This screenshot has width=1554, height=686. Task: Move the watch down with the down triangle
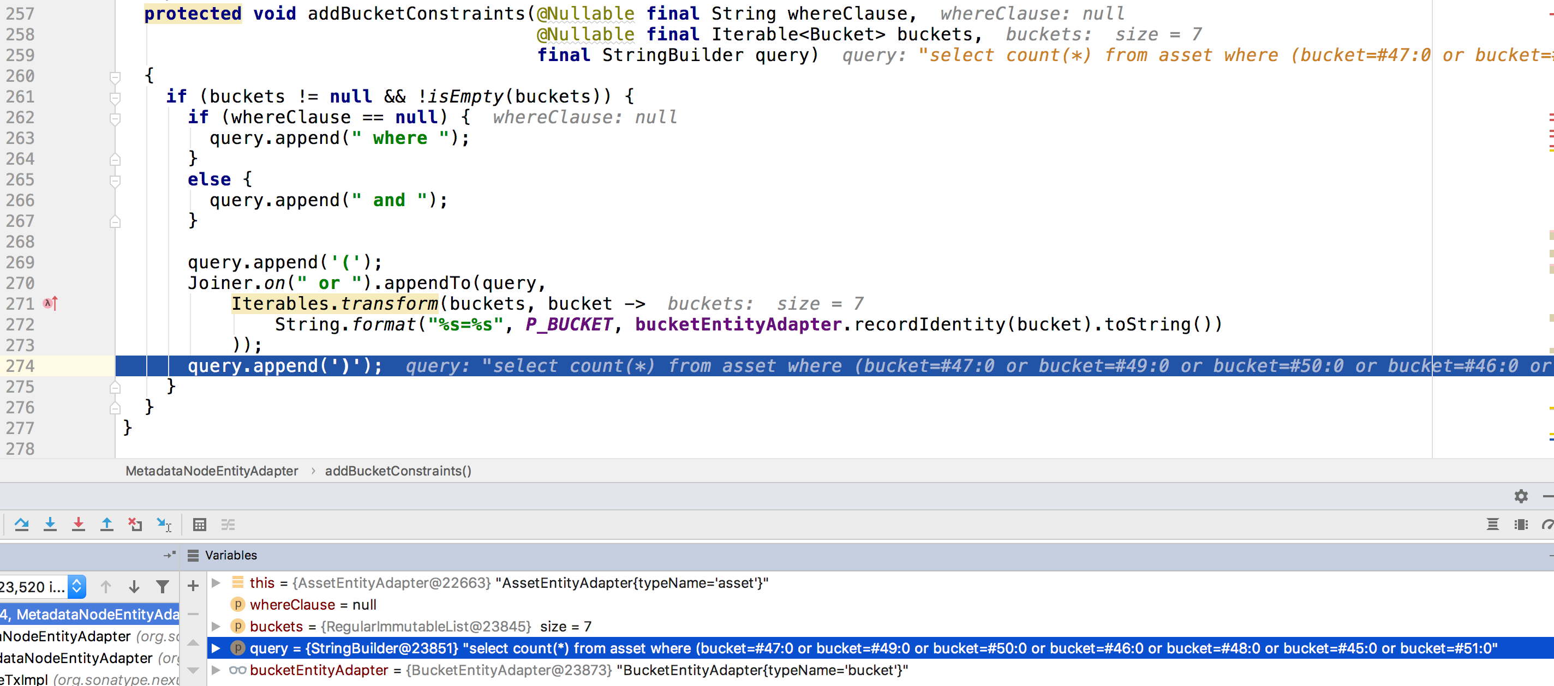(193, 670)
